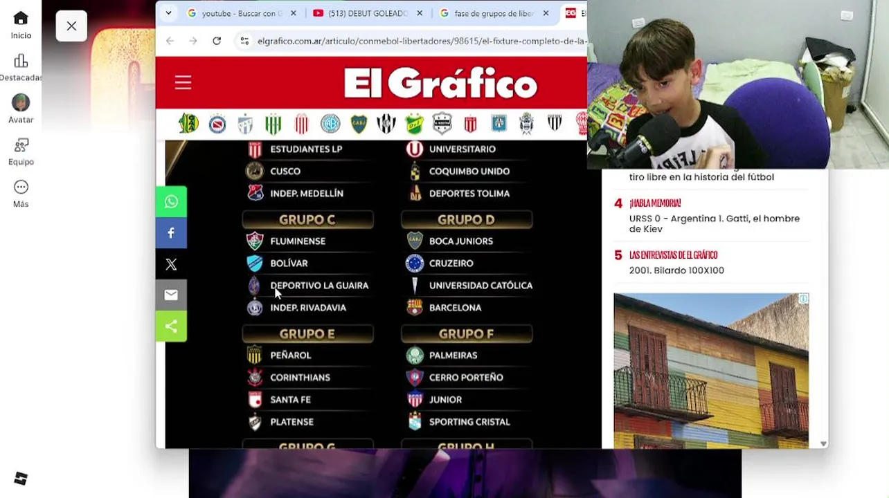The height and width of the screenshot is (498, 889).
Task: Go forward with the browser forward arrow
Action: [193, 41]
